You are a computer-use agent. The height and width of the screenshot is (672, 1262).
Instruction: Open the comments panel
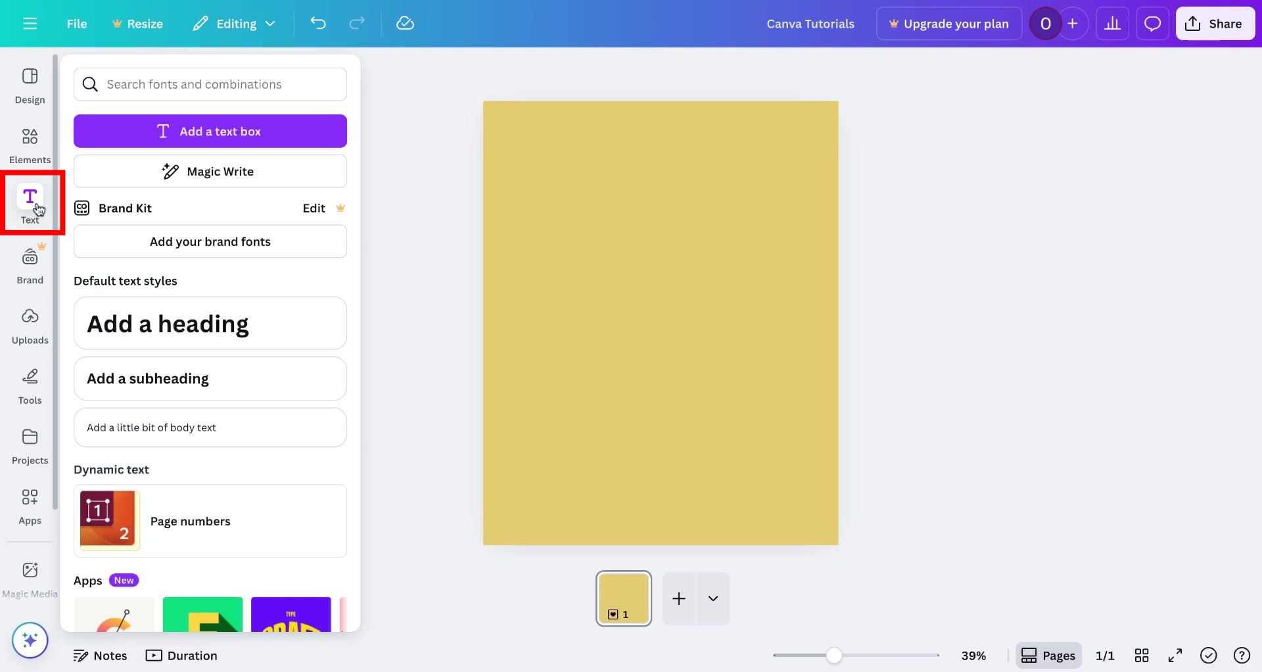1152,23
